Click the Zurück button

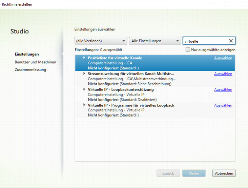click(168, 173)
